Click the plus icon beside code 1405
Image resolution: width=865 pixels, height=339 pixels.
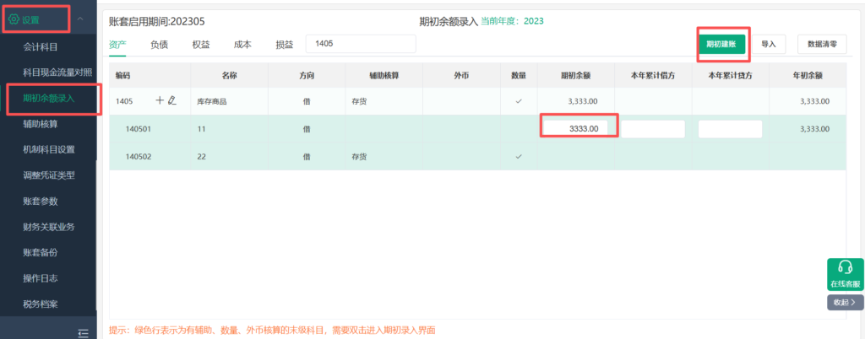coord(160,101)
